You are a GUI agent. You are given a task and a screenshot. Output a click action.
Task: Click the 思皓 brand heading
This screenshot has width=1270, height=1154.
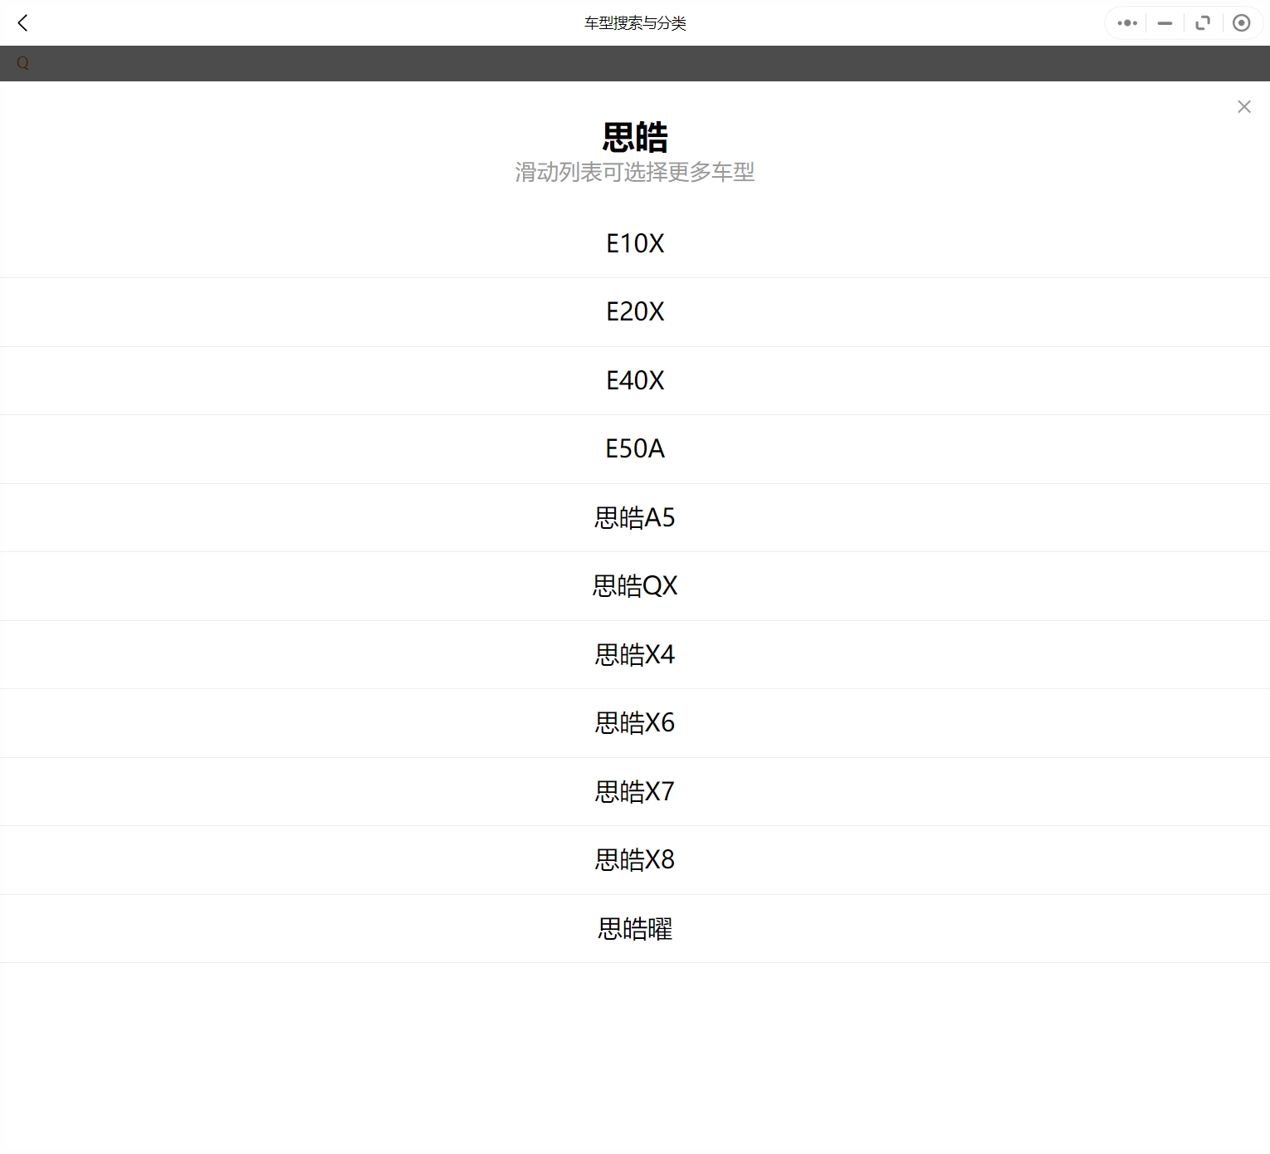[635, 137]
